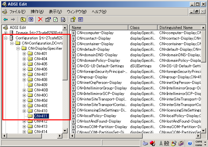The height and width of the screenshot is (147, 208).
Task: Click the IME input mode 'A' indicator
Action: [161, 143]
